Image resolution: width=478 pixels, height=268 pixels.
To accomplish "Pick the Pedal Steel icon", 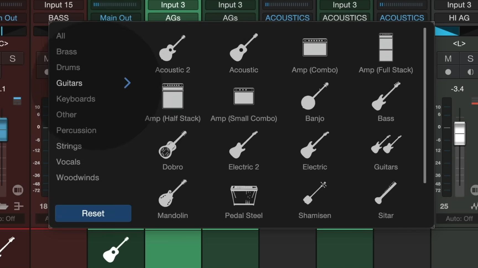I will point(243,195).
